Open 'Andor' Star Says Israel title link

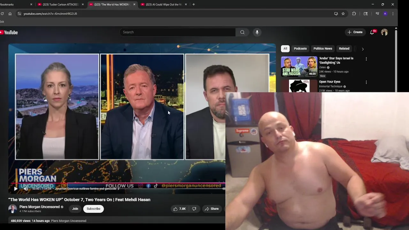[x=336, y=60]
